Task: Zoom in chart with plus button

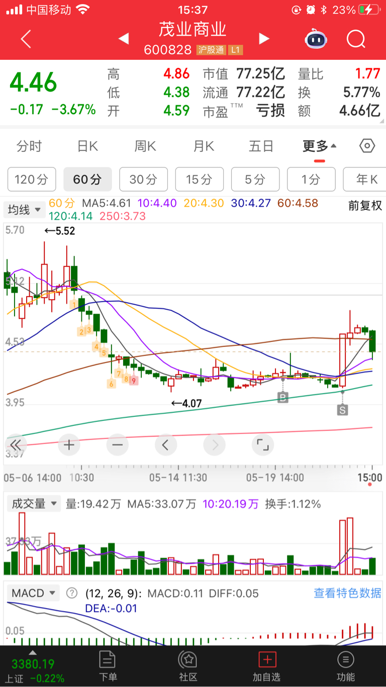Action: click(x=69, y=445)
